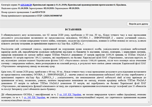Screen dimensions: 152x107
Task: Click ЄРДР number 12020130330000765
Action: [x=53, y=16]
